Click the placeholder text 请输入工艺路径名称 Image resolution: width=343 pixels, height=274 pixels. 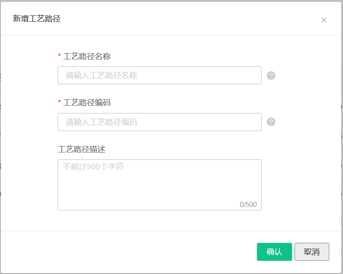101,75
